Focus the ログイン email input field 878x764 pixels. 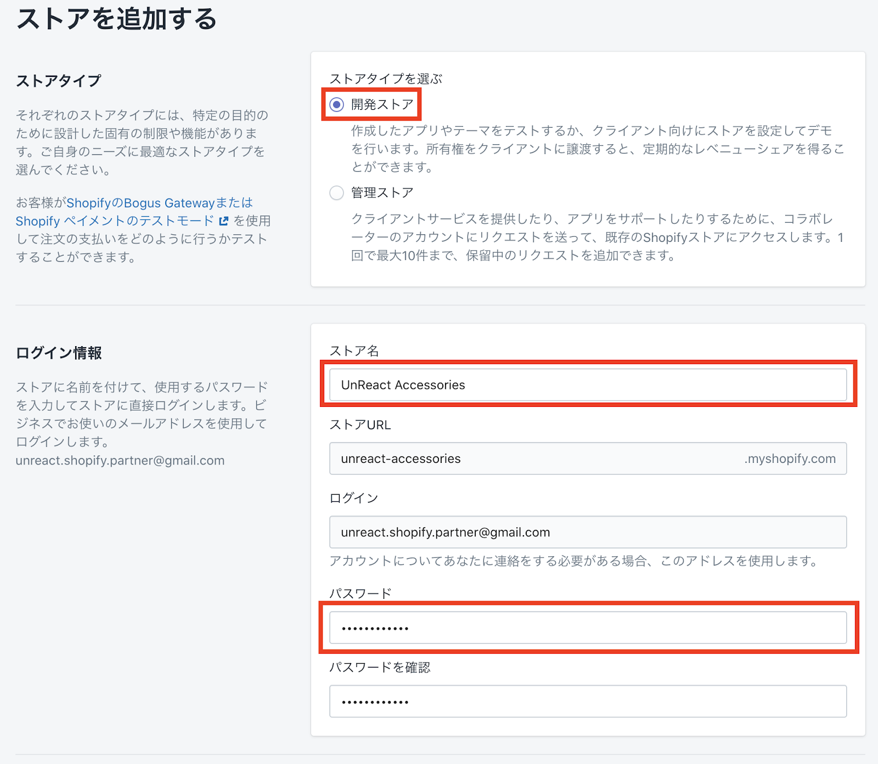[587, 532]
